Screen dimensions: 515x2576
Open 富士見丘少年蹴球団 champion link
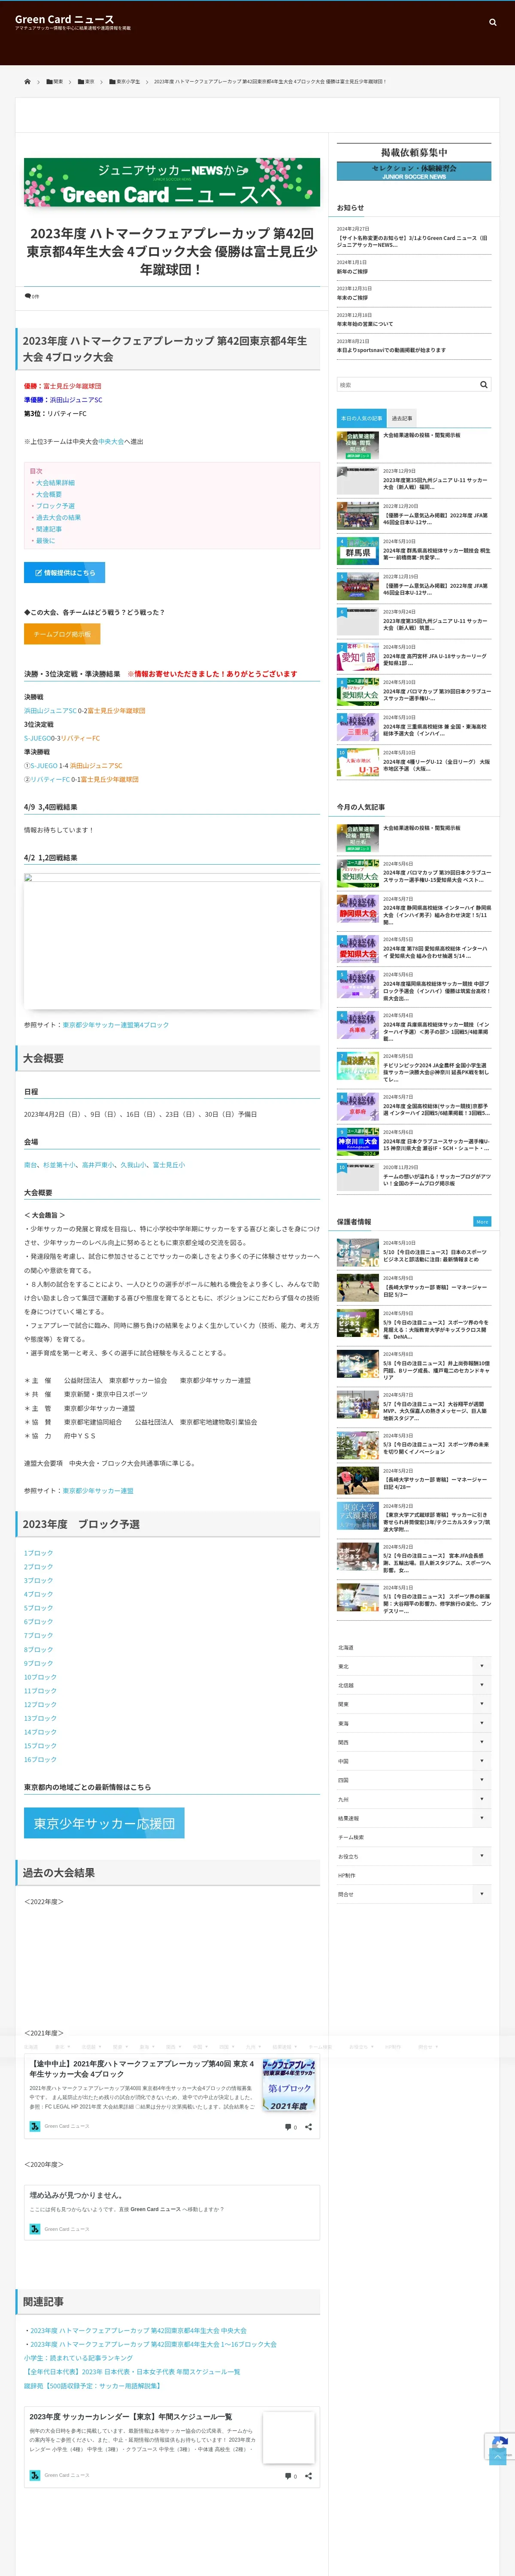tap(72, 386)
